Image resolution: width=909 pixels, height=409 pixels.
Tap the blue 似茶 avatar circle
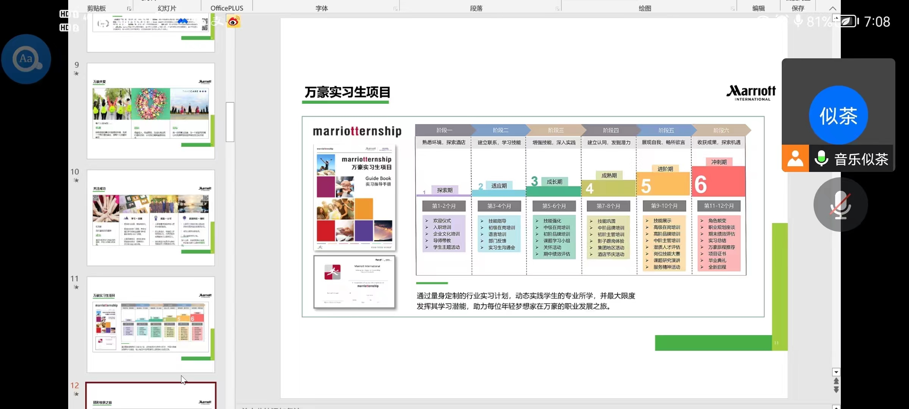(x=838, y=115)
